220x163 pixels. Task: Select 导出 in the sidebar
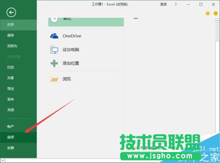[18, 89]
